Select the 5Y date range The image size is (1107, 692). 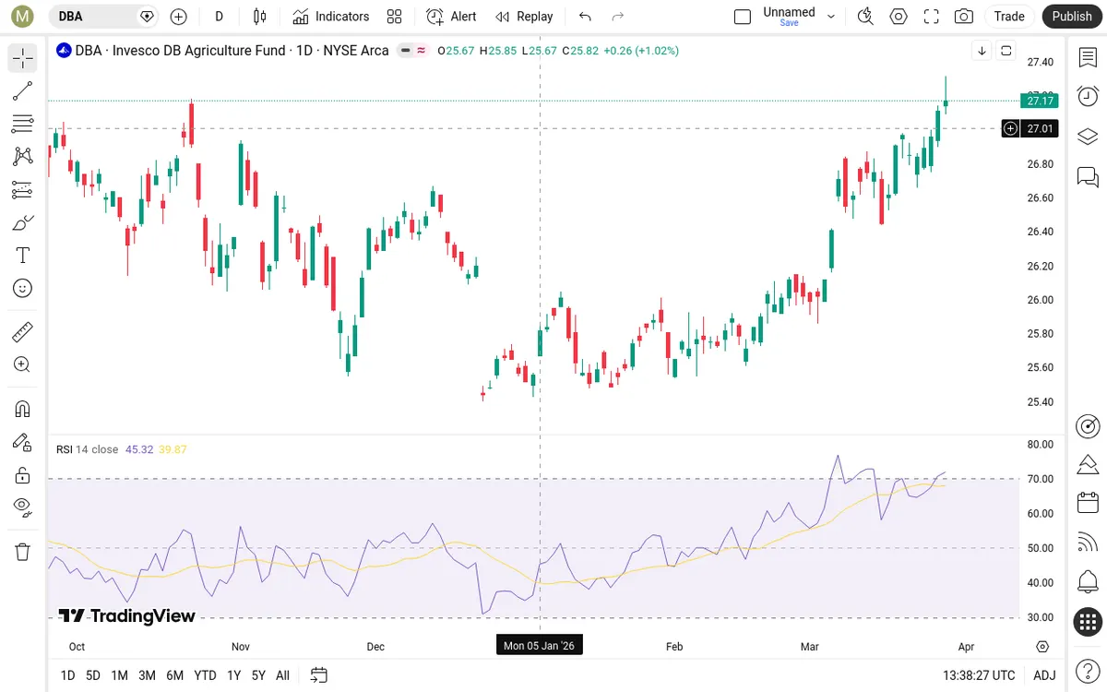pyautogui.click(x=258, y=675)
